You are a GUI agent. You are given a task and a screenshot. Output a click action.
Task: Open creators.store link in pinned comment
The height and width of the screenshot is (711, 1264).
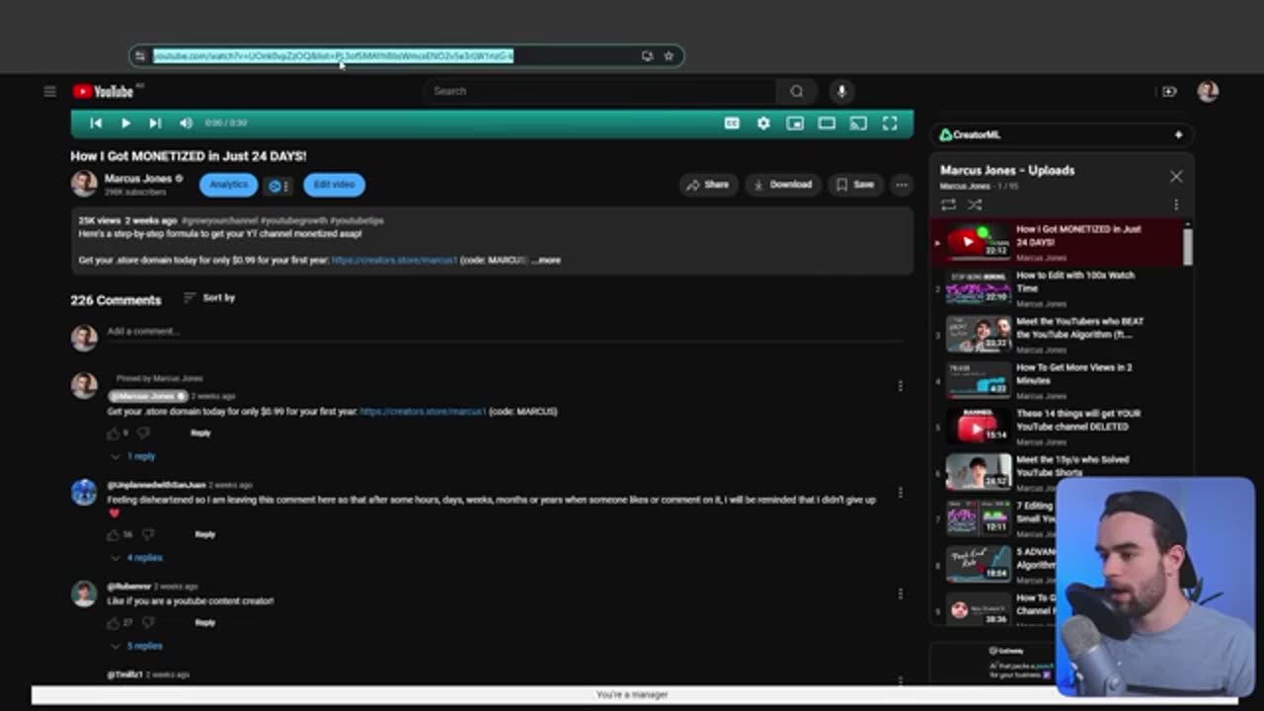click(x=423, y=412)
